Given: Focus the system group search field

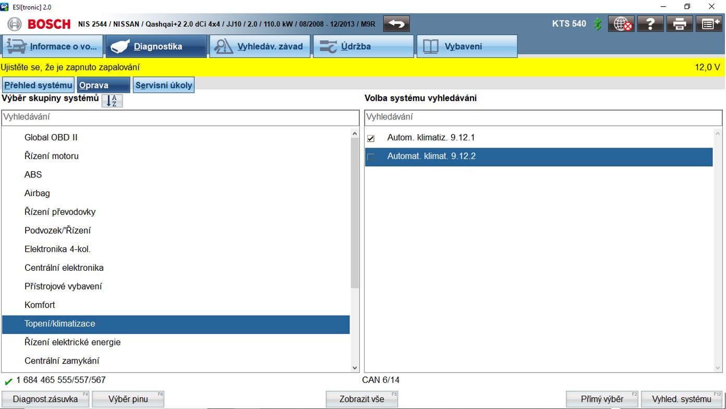Looking at the screenshot, I should (180, 117).
